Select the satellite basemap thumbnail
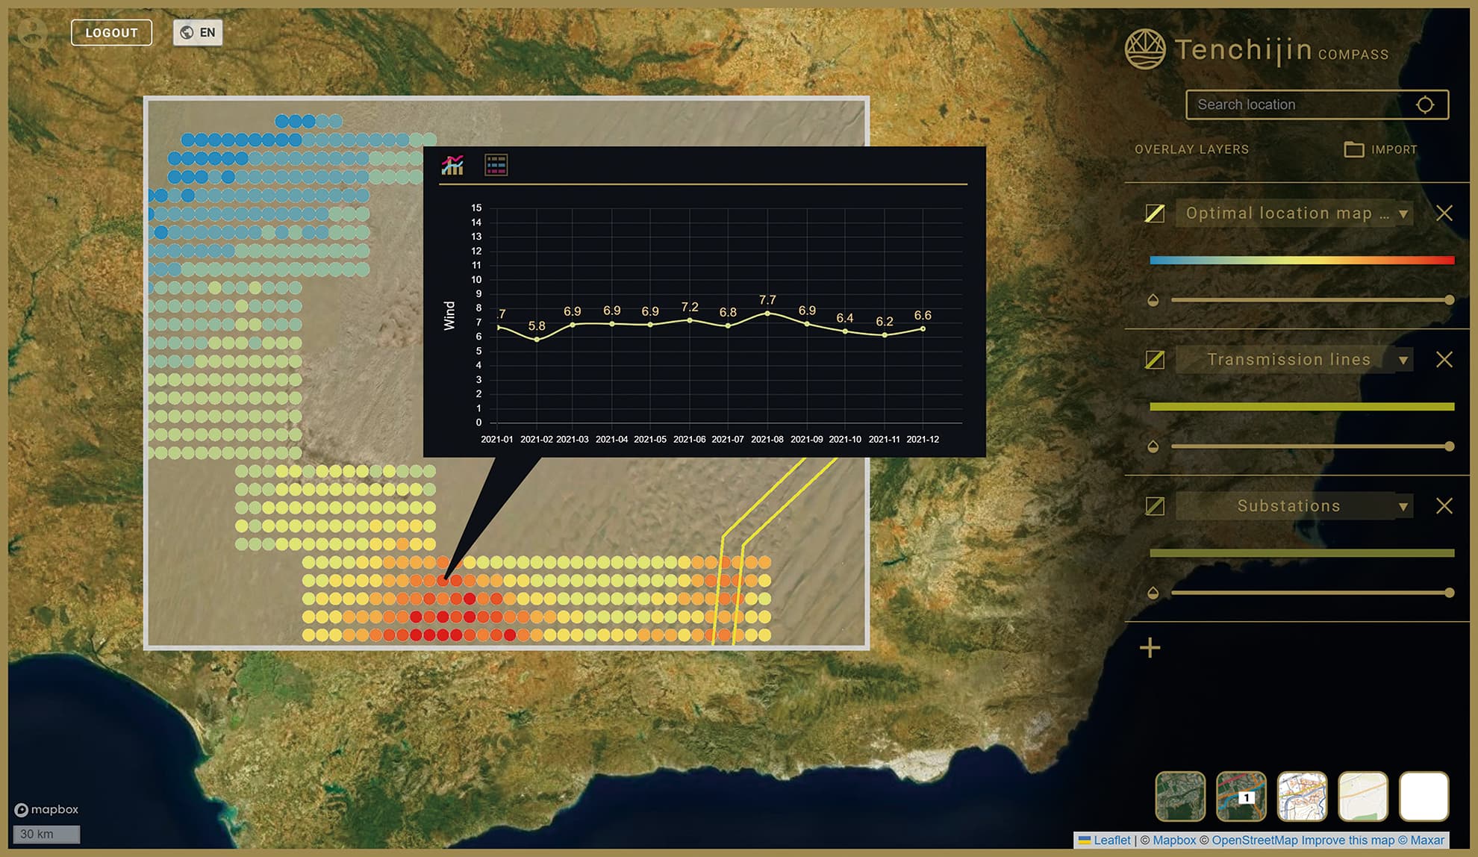1478x857 pixels. coord(1179,796)
